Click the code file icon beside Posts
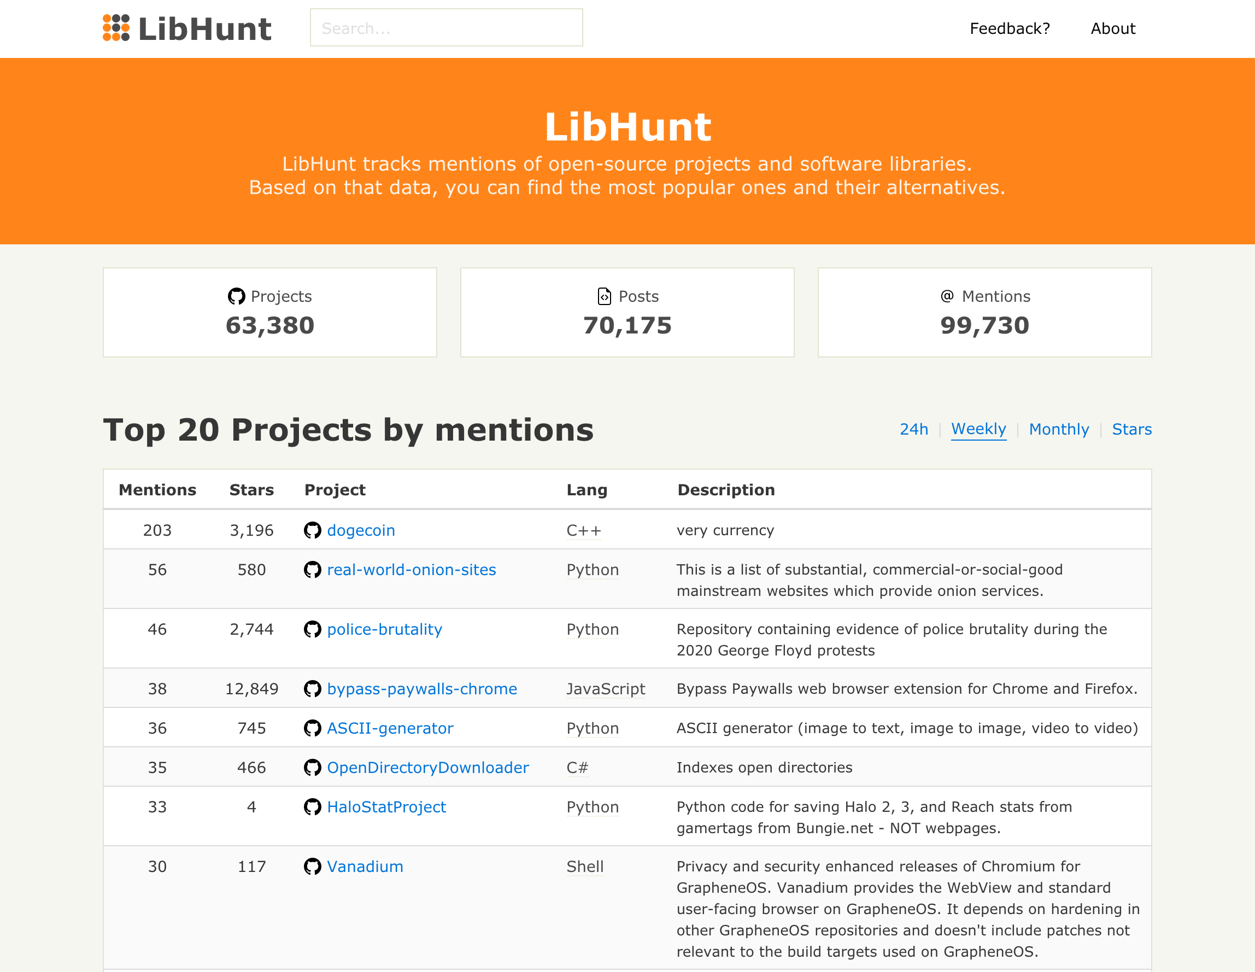This screenshot has width=1255, height=972. point(604,297)
